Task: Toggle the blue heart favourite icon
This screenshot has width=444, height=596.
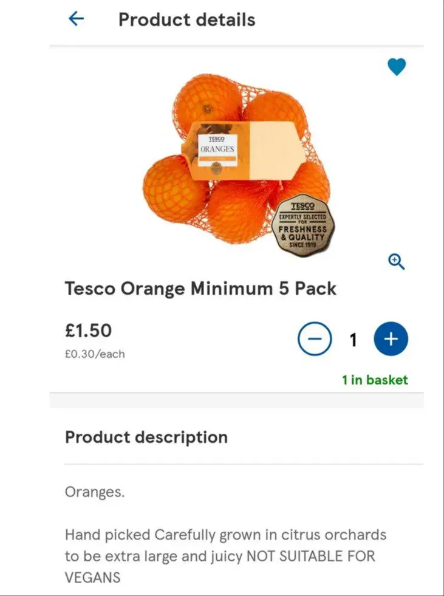Action: (397, 67)
